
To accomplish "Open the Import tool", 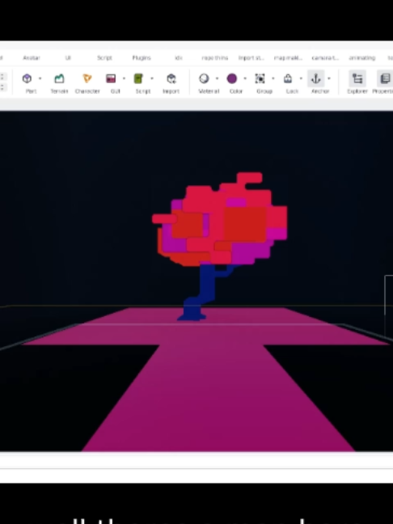I will coord(171,78).
